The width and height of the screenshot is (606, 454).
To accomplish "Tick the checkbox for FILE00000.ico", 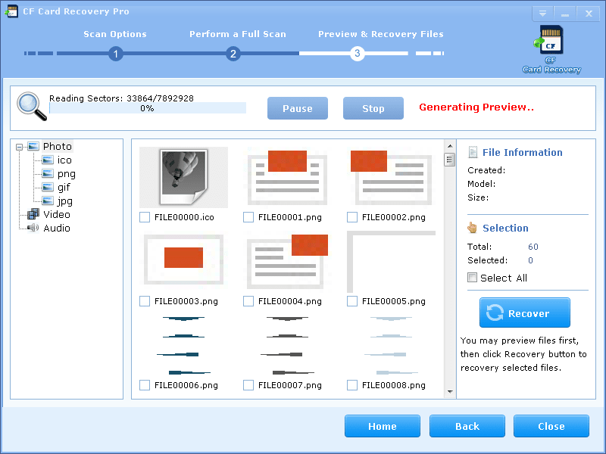I will point(145,217).
